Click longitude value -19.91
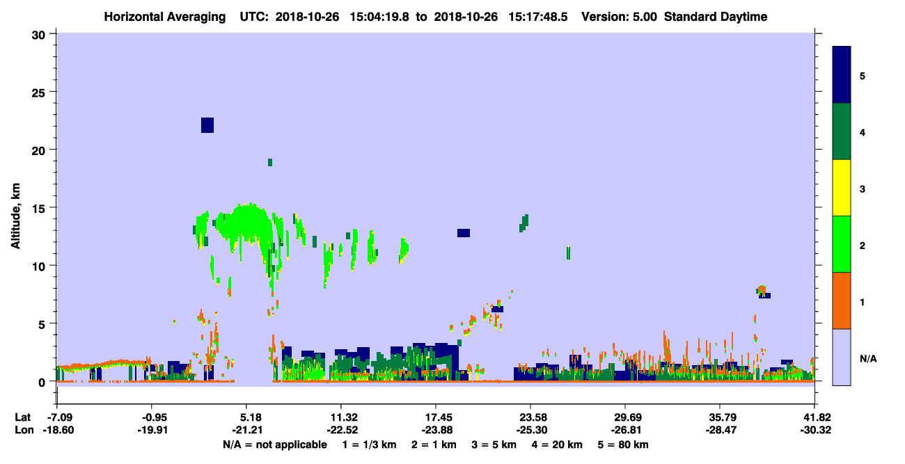This screenshot has width=905, height=464. [x=155, y=430]
